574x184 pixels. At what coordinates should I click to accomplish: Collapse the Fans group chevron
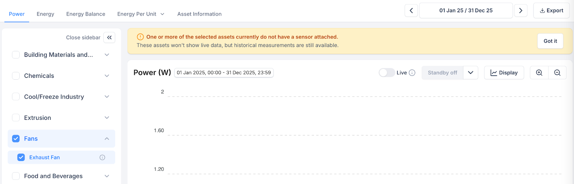(x=107, y=139)
